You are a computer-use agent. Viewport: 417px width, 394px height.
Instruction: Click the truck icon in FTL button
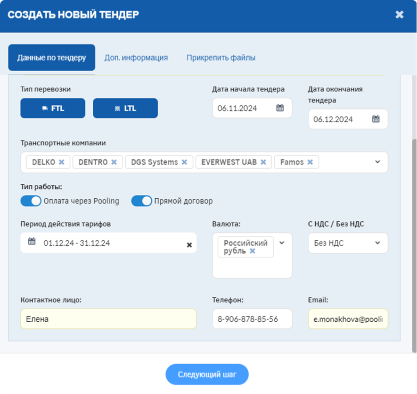[45, 109]
